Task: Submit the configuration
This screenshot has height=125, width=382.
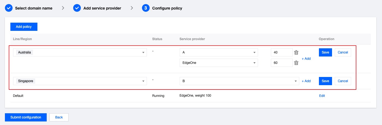Action: 26,117
